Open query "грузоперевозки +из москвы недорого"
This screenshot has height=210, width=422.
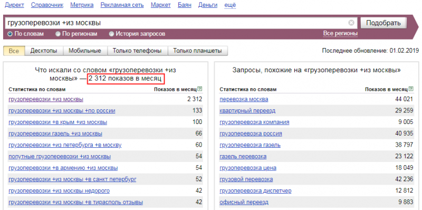59,191
